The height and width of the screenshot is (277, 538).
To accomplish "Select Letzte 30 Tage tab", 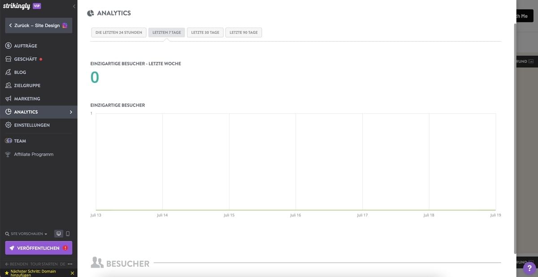I will pos(205,32).
